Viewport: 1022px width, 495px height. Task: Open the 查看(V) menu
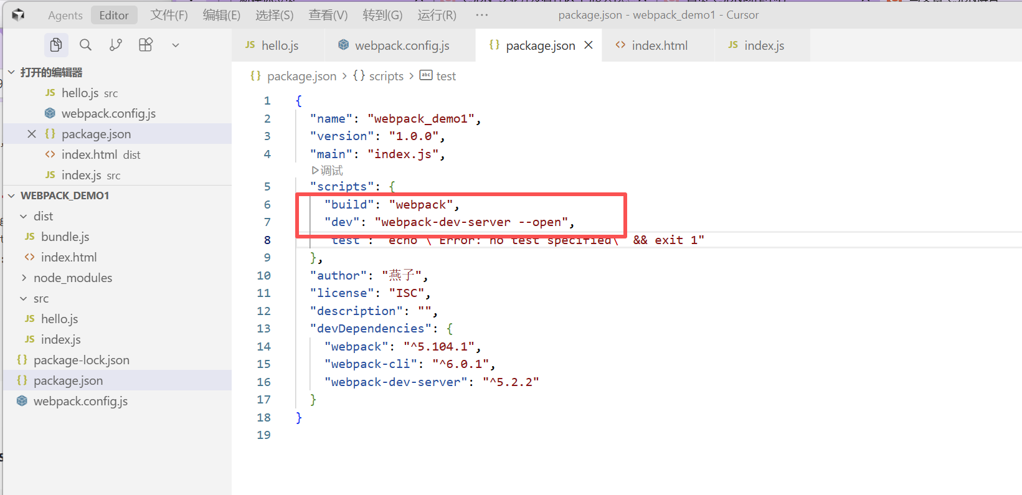point(328,15)
